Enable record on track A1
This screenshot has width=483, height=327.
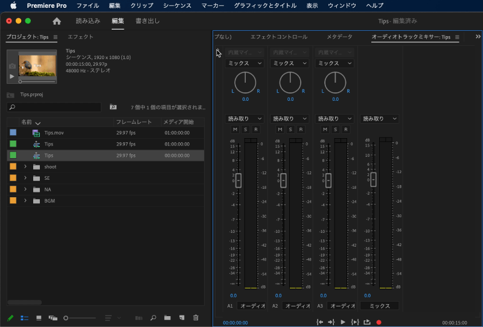(255, 129)
